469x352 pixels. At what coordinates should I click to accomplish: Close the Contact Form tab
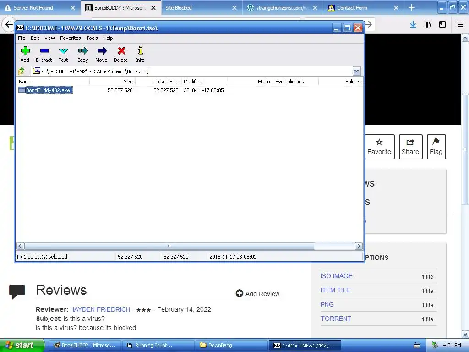[x=396, y=8]
